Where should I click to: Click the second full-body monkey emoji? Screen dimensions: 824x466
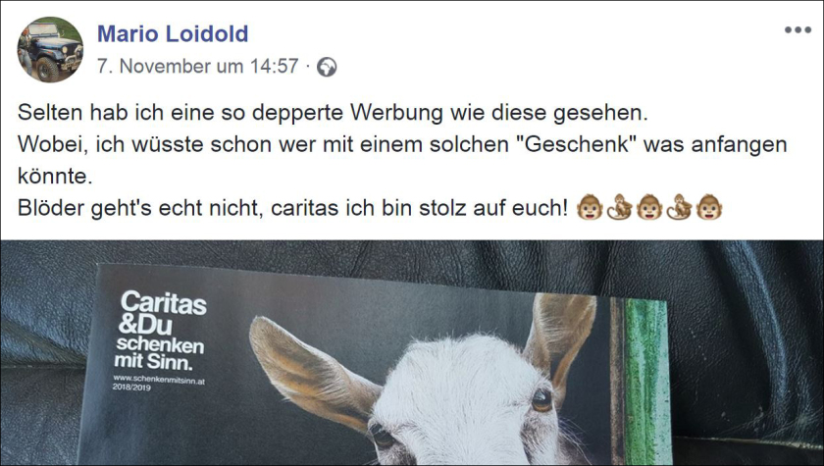[680, 207]
